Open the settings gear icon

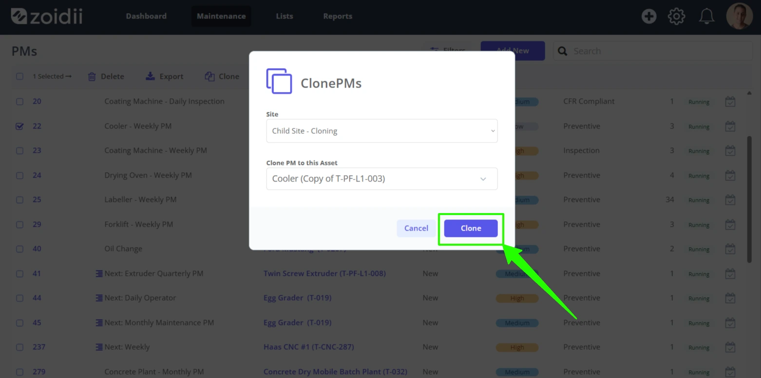point(676,17)
